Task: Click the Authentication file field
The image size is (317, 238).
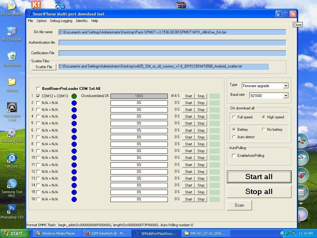Action: tap(172, 43)
